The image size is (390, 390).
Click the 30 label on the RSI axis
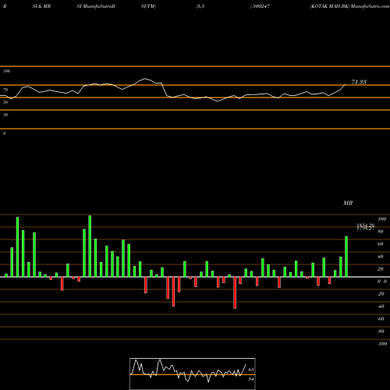click(x=5, y=115)
